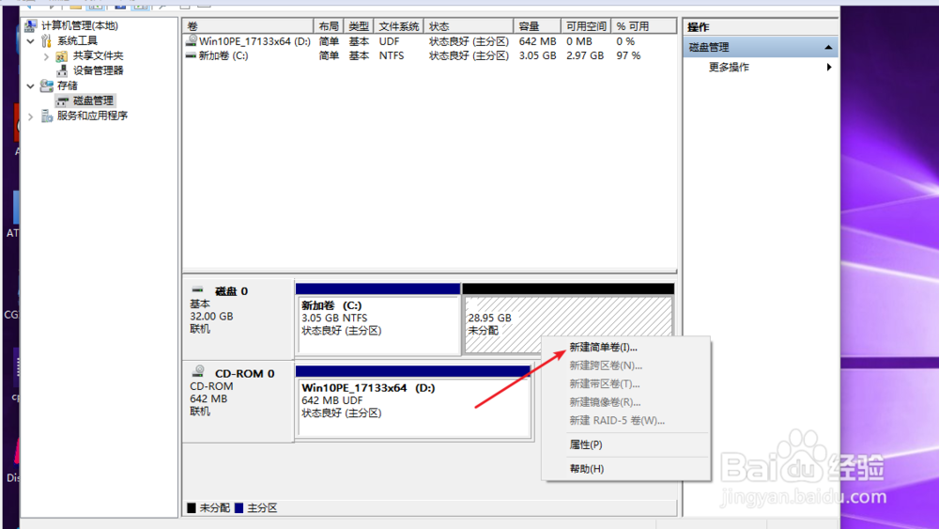Collapse the 系统工具 tree node
This screenshot has height=529, width=939.
click(31, 40)
